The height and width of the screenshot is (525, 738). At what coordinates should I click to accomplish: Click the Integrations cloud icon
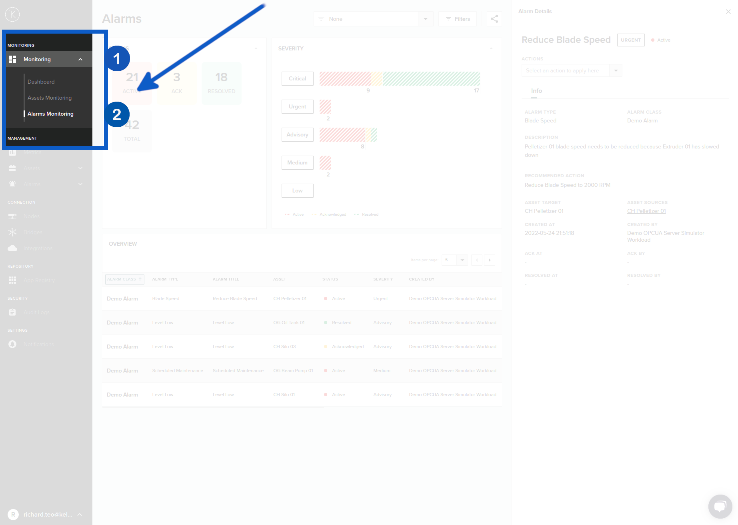pos(12,248)
